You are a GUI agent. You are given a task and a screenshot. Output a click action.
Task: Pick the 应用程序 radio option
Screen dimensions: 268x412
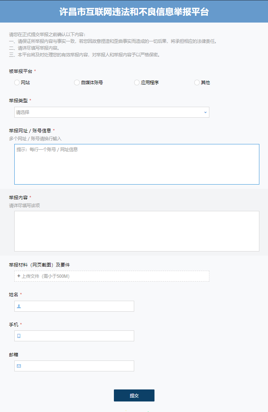(x=137, y=82)
